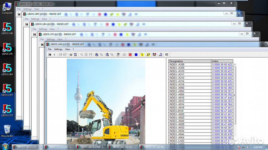This screenshot has width=268, height=150.
Task: Open View menu in LIDOS LWT window
Action: tap(44, 19)
